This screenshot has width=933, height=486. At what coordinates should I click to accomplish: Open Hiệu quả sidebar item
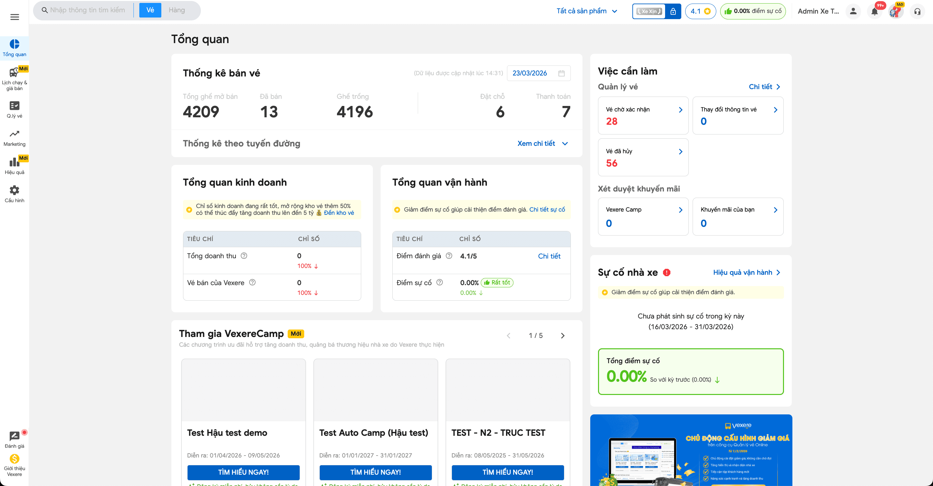click(x=15, y=166)
